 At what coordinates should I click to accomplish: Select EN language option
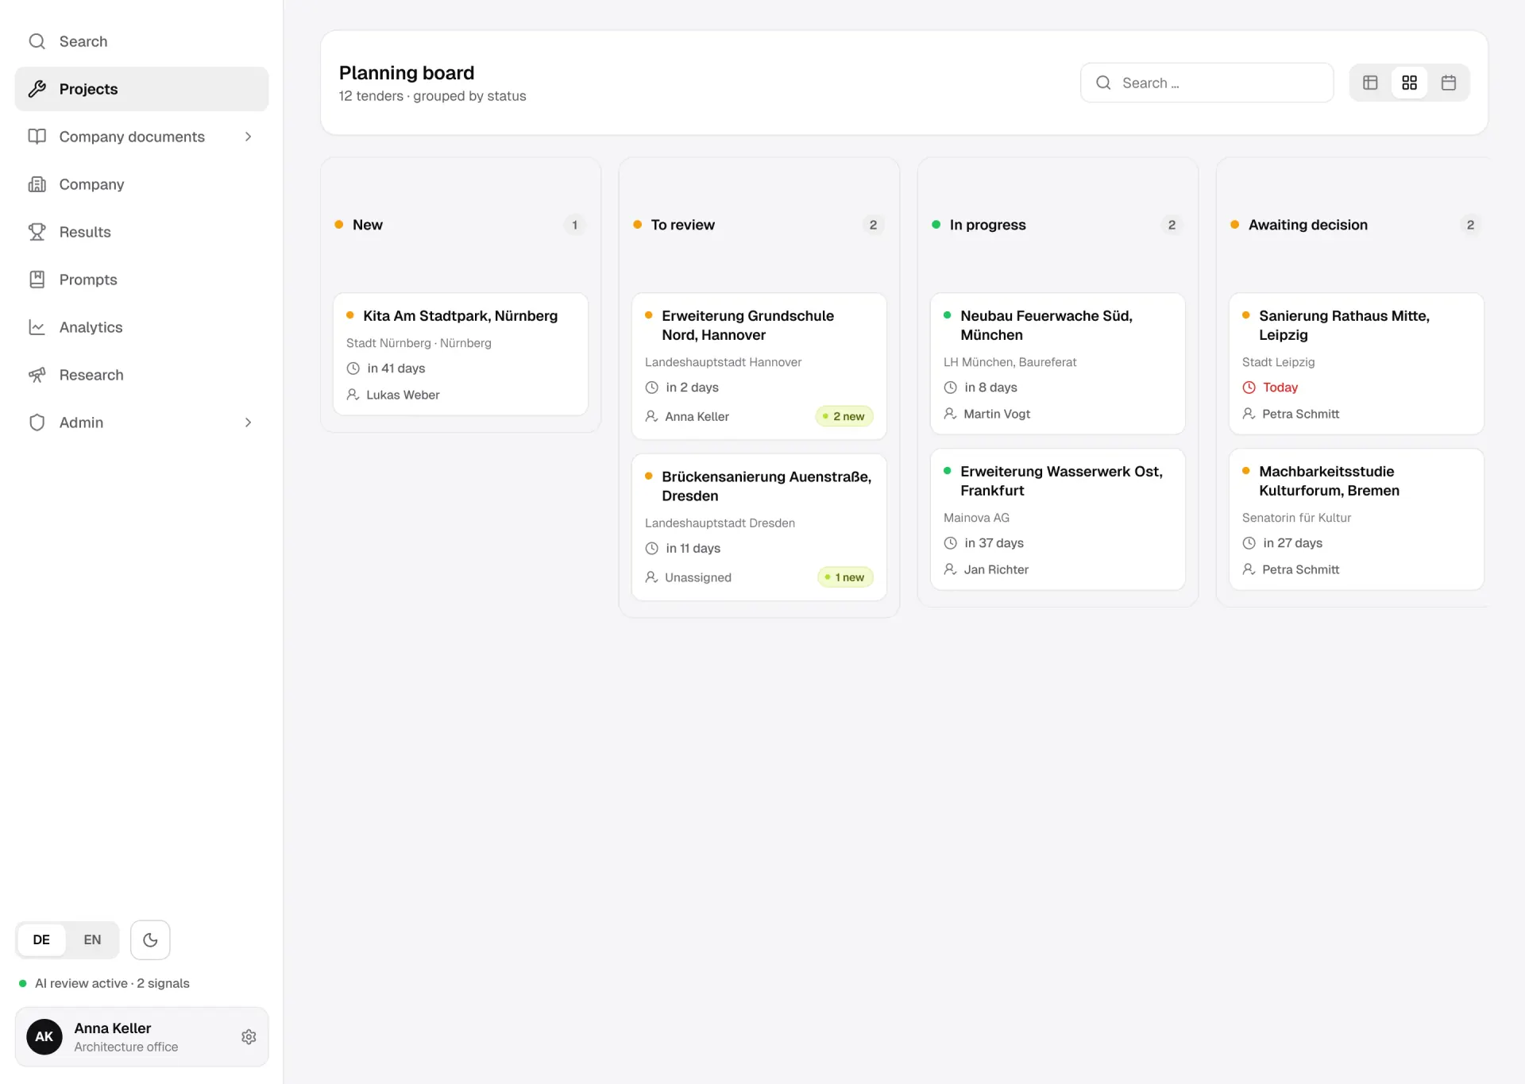(x=92, y=940)
